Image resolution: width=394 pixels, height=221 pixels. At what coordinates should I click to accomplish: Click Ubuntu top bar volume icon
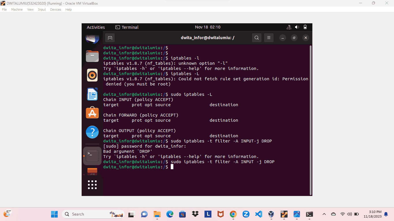pyautogui.click(x=297, y=27)
